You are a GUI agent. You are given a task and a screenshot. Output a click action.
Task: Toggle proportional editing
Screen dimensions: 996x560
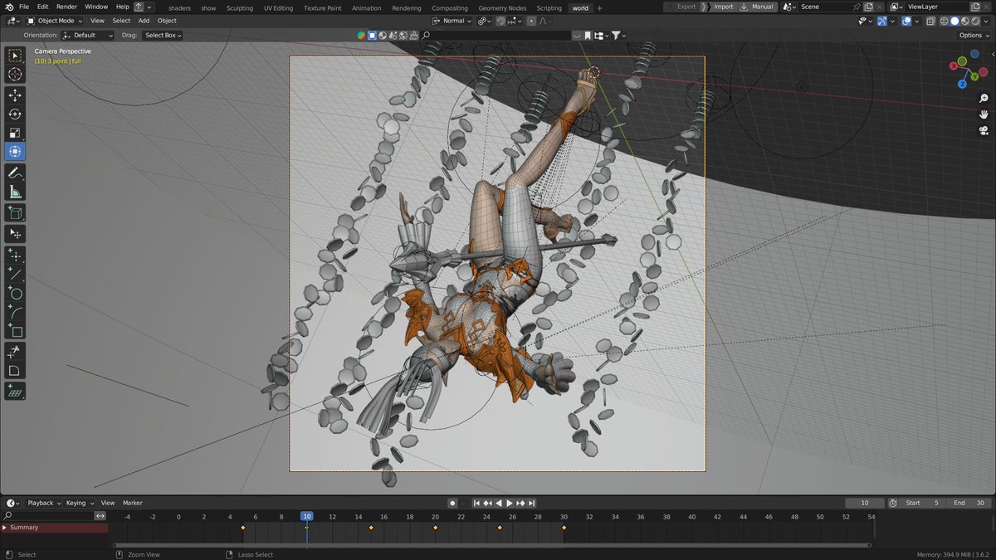(x=531, y=21)
